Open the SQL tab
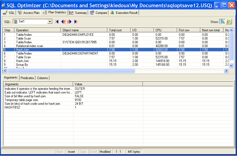The image size is (237, 156). tap(9, 13)
